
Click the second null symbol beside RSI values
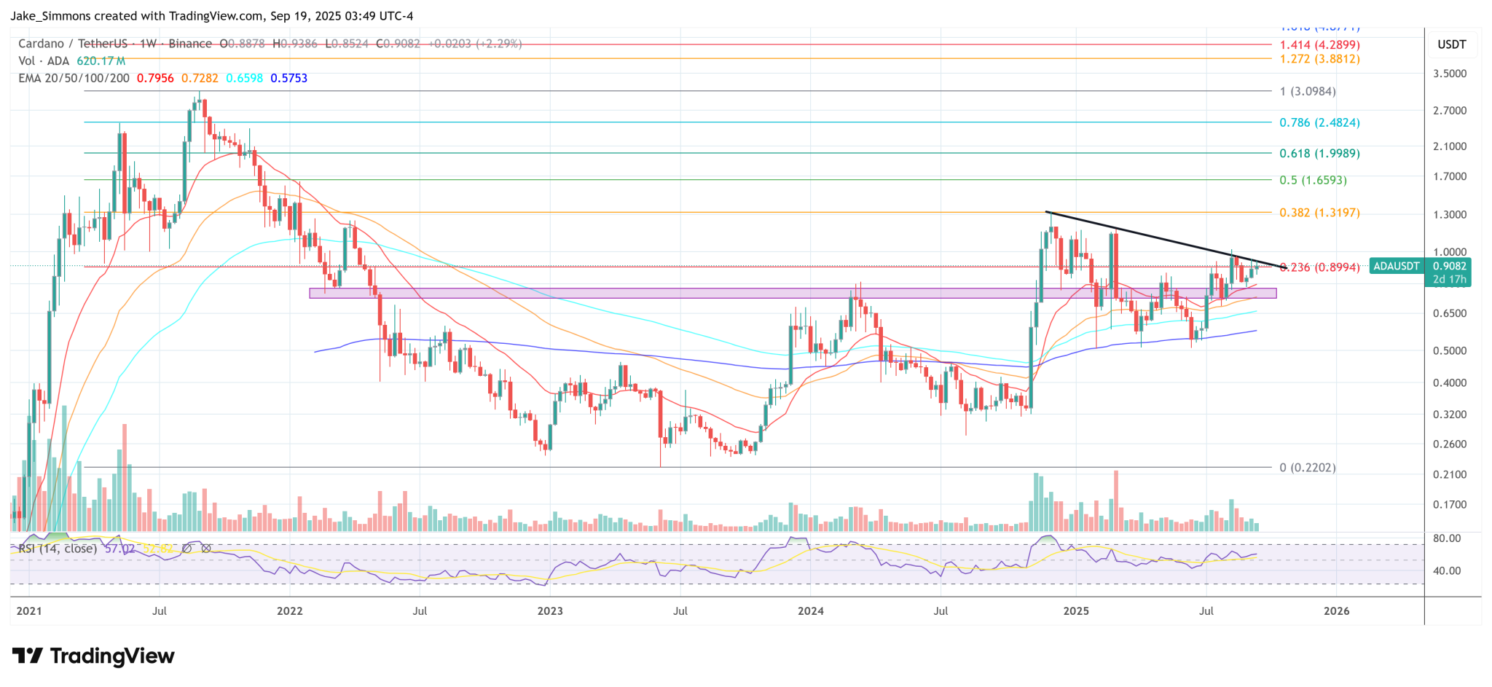tap(206, 549)
